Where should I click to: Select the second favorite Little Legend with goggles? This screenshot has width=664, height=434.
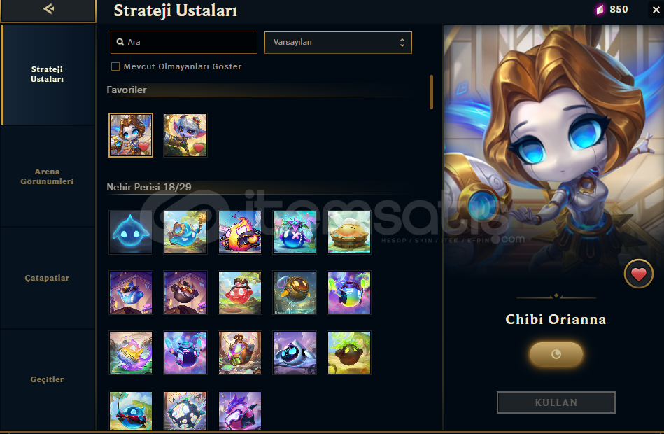pyautogui.click(x=185, y=135)
